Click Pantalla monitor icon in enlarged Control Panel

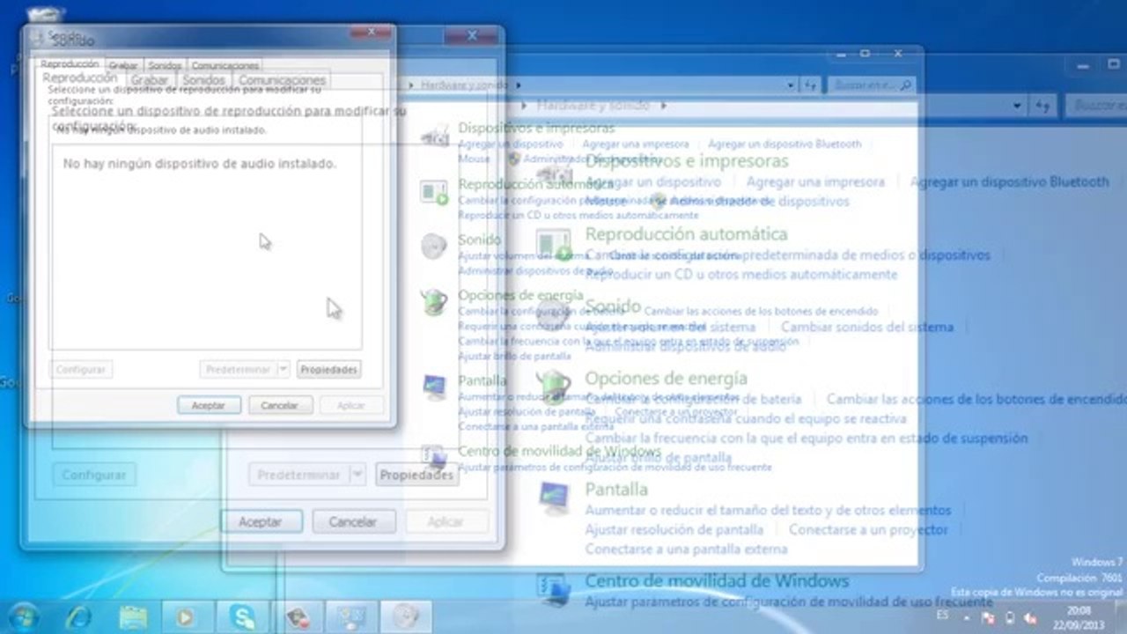(x=556, y=499)
